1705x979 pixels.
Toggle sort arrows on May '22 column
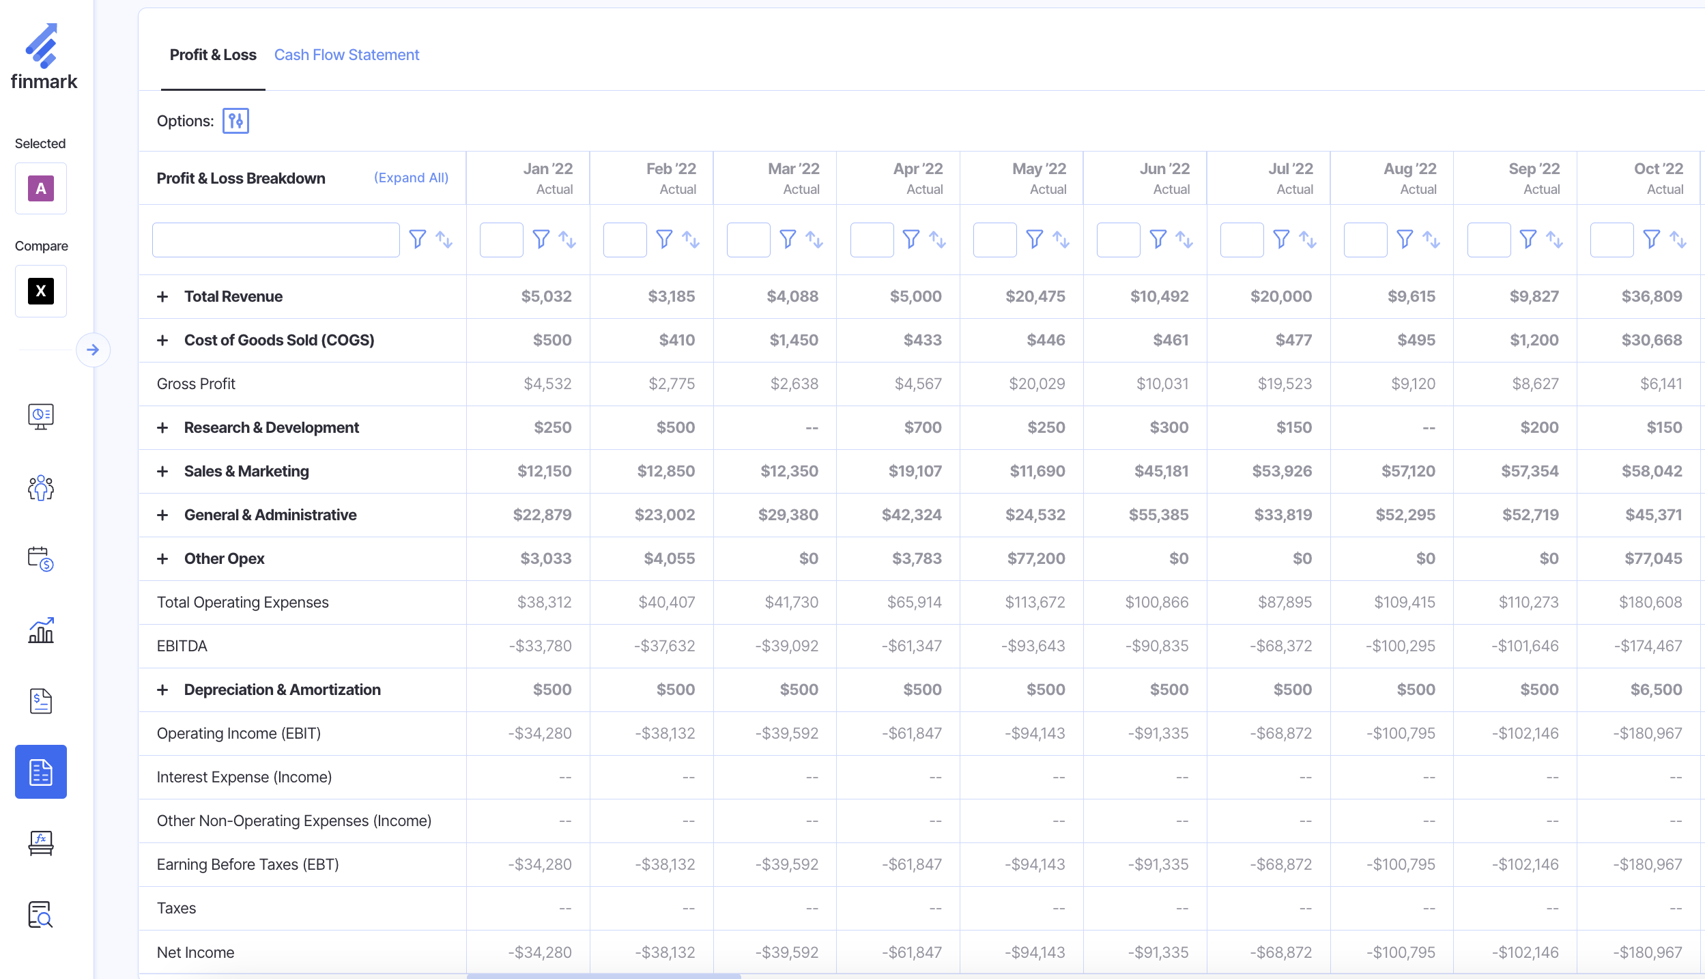1061,240
